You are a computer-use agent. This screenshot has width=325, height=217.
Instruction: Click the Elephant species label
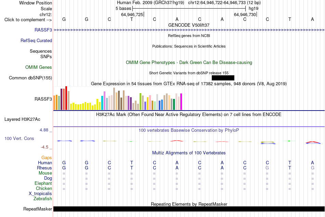point(43,183)
